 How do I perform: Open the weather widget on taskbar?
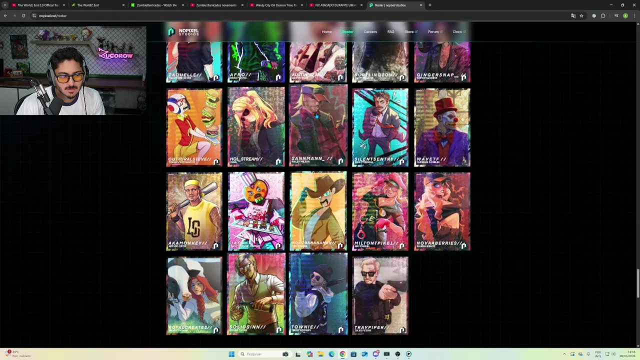(17, 354)
